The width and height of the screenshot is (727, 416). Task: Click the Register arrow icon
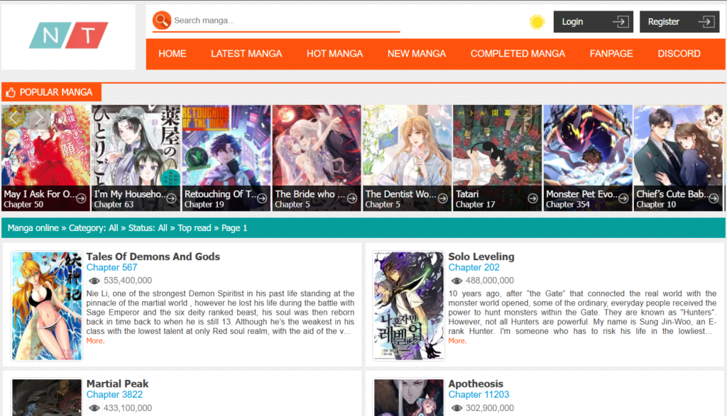point(706,22)
